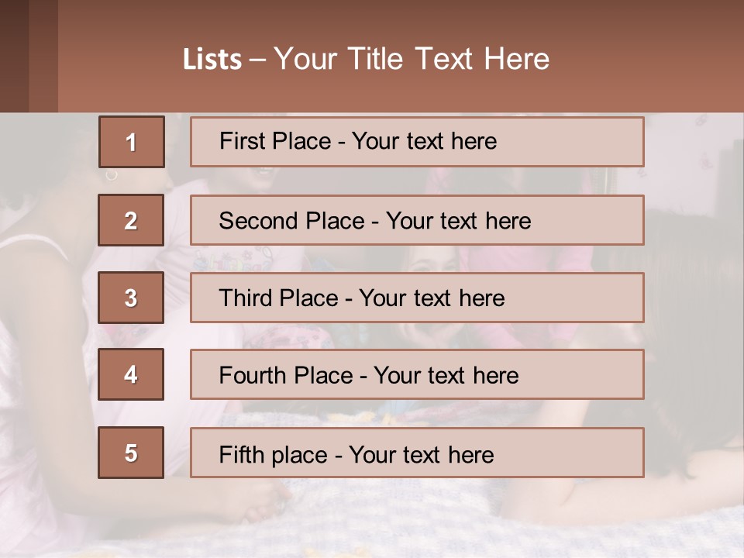The height and width of the screenshot is (558, 744).
Task: Click the lighter brown stripe beside dark stripe
Action: pos(43,56)
